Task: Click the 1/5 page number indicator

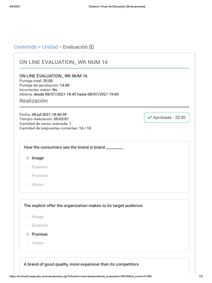Action: pos(201,276)
